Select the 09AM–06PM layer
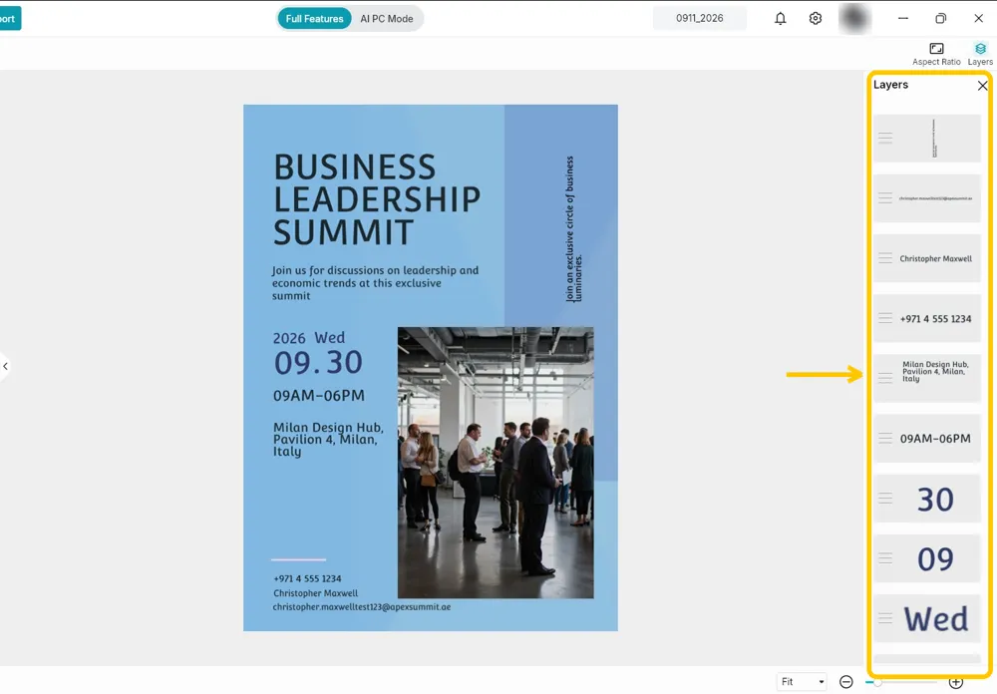This screenshot has height=694, width=997. 926,439
